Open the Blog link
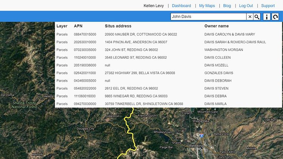The width and height of the screenshot is (283, 159). point(227,6)
